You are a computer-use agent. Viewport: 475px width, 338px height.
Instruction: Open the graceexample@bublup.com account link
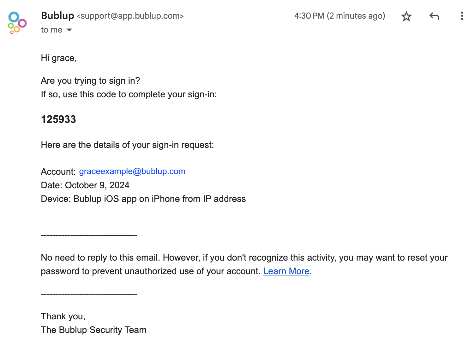click(132, 171)
